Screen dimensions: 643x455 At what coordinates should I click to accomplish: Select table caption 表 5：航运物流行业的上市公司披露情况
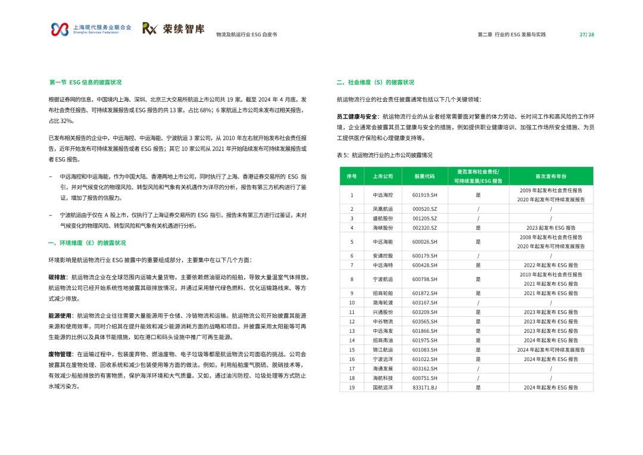[384, 155]
